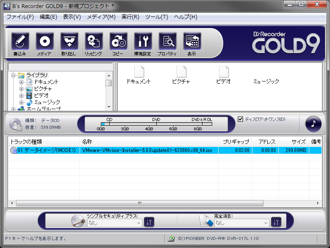Open the 編集(E) menu

pyautogui.click(x=48, y=17)
